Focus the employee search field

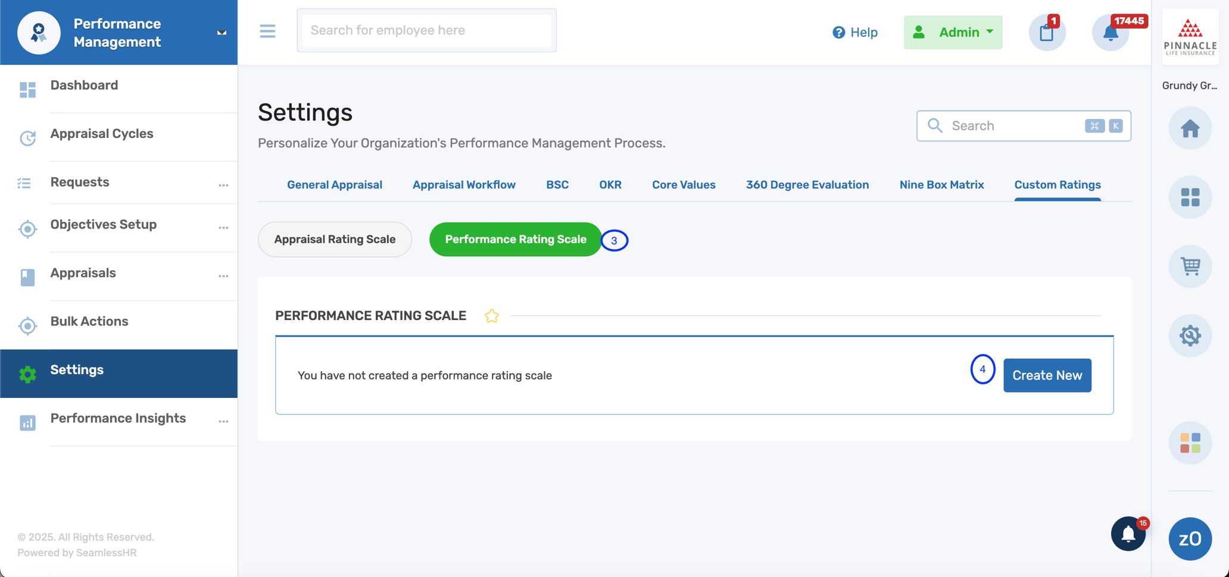tap(426, 30)
